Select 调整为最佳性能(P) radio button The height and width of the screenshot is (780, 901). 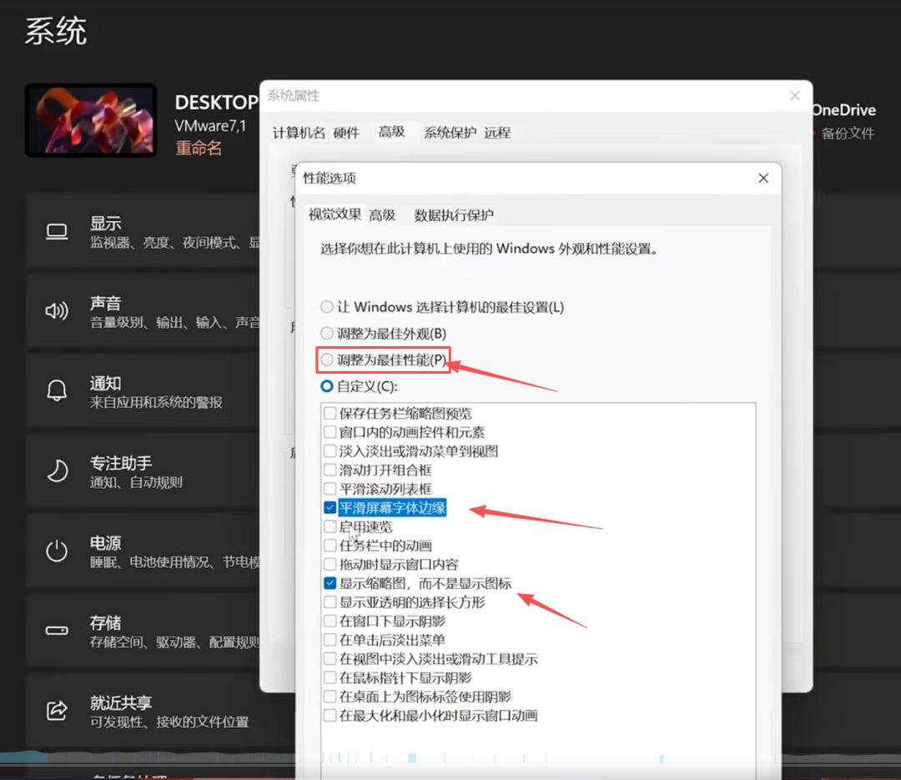coord(327,360)
